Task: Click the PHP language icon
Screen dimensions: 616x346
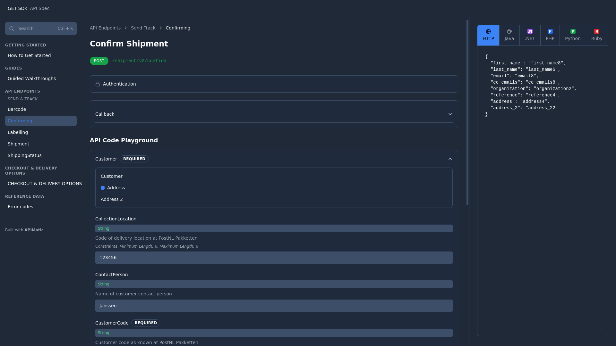Action: [550, 31]
